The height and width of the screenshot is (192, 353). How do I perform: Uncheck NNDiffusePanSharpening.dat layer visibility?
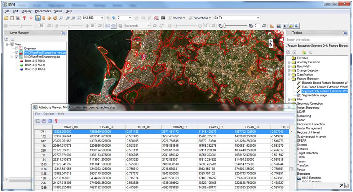[x=16, y=57]
